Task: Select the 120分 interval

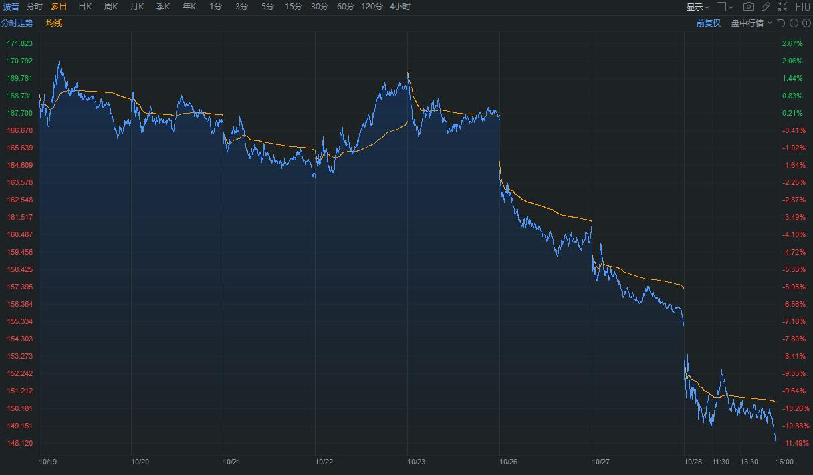Action: click(372, 7)
